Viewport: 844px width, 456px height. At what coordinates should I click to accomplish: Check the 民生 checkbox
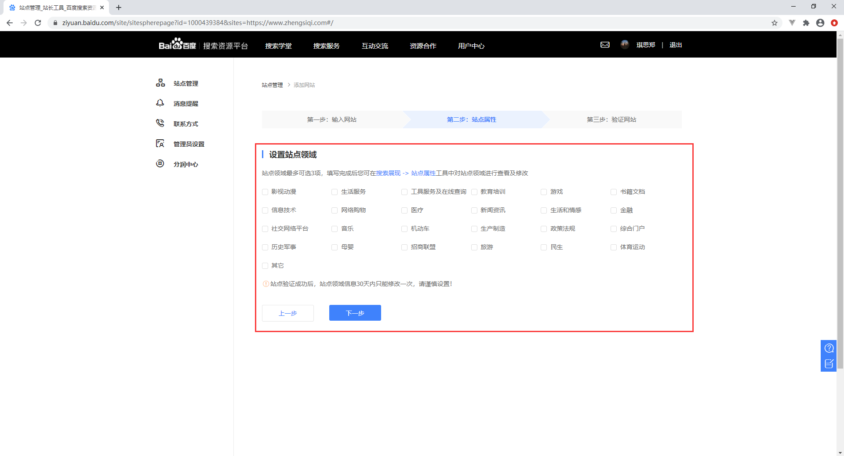click(x=544, y=247)
